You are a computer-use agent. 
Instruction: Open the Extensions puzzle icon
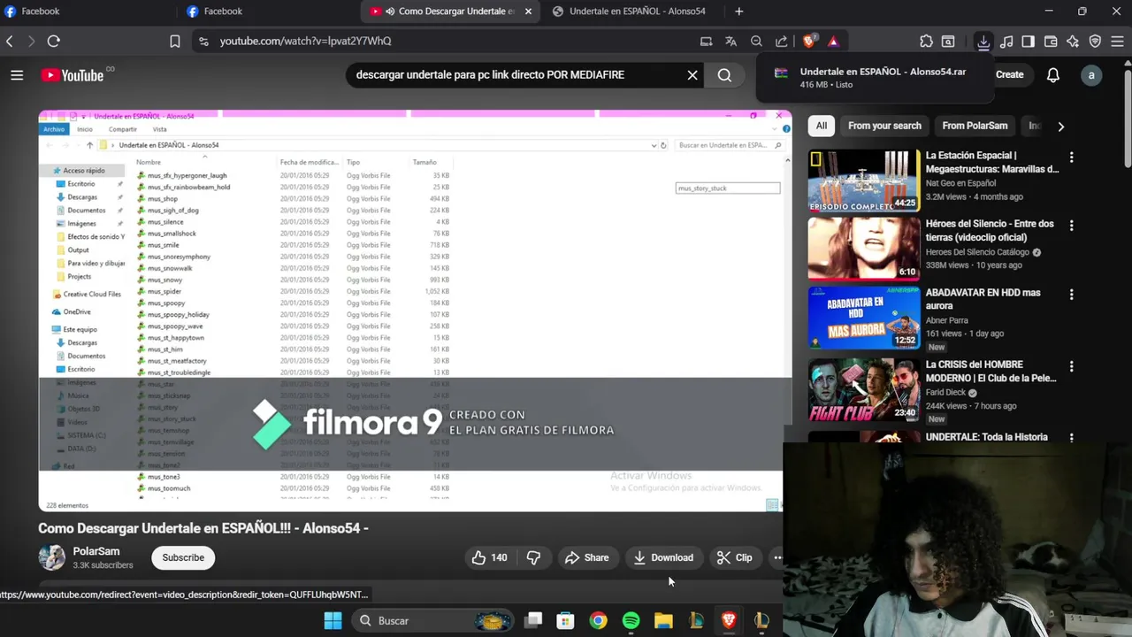coord(926,41)
